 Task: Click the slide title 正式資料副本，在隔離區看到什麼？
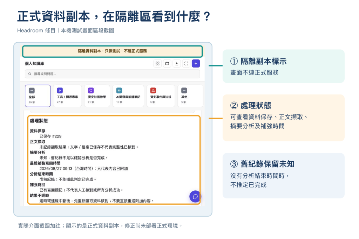114,16
